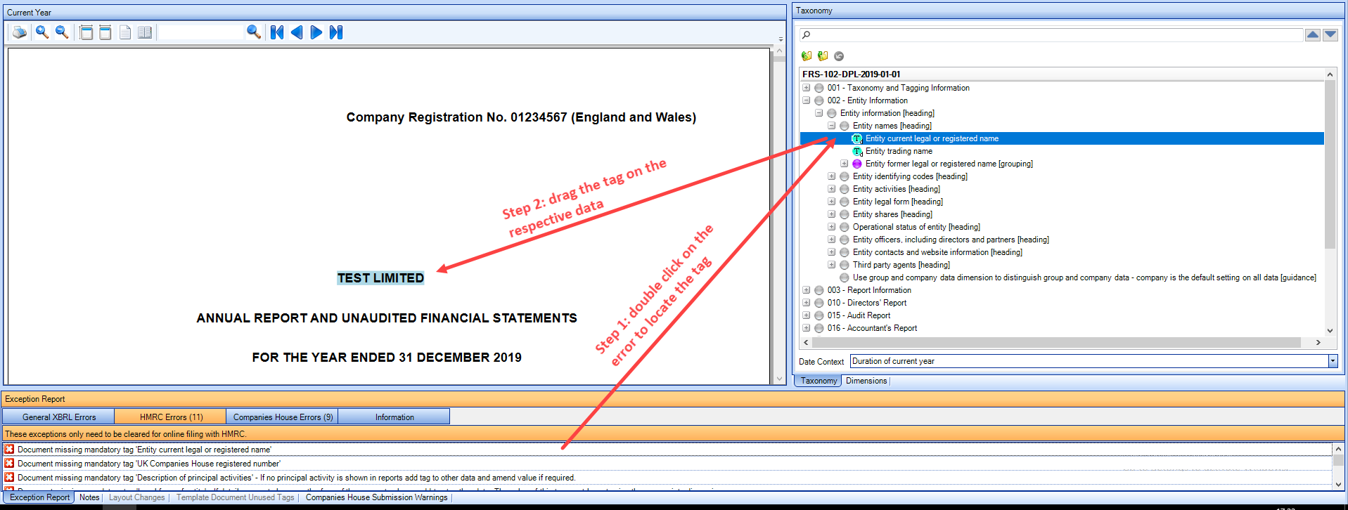The image size is (1348, 510).
Task: Open the General XBRL Errors tab
Action: tap(59, 417)
